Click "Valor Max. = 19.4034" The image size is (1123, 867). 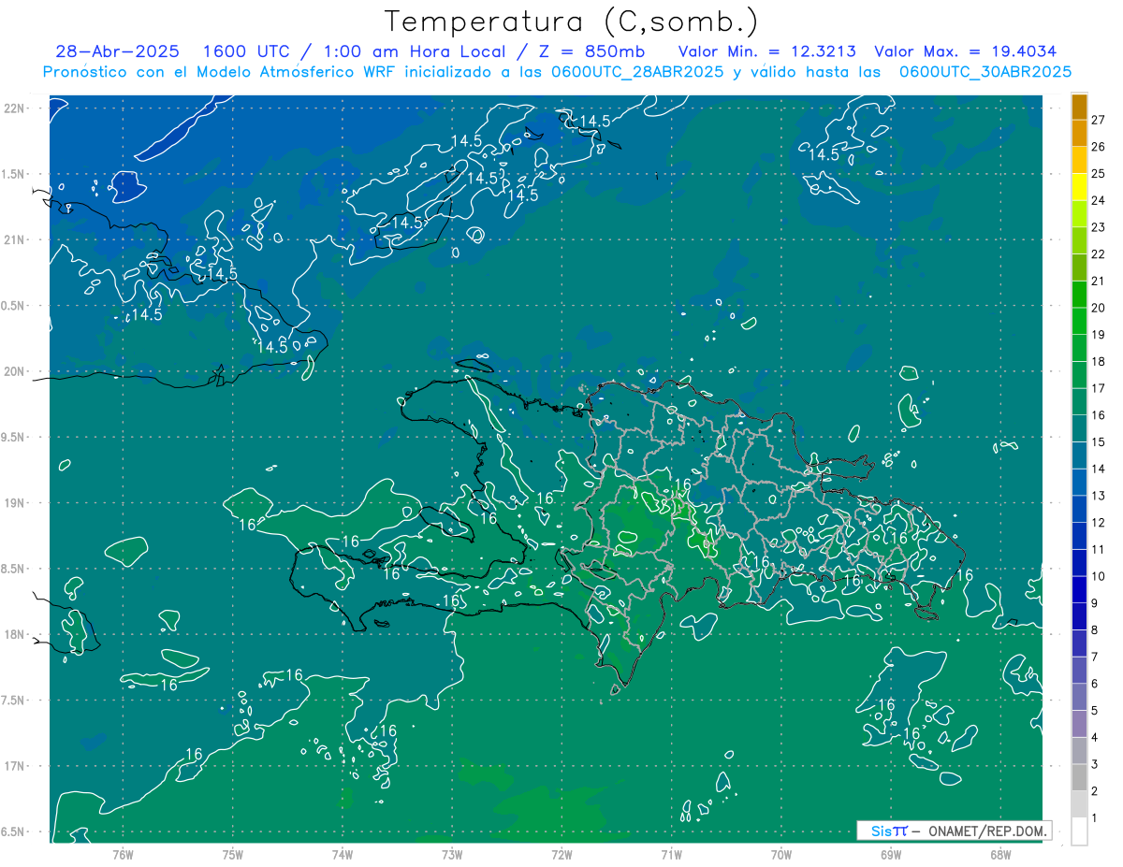coord(966,51)
